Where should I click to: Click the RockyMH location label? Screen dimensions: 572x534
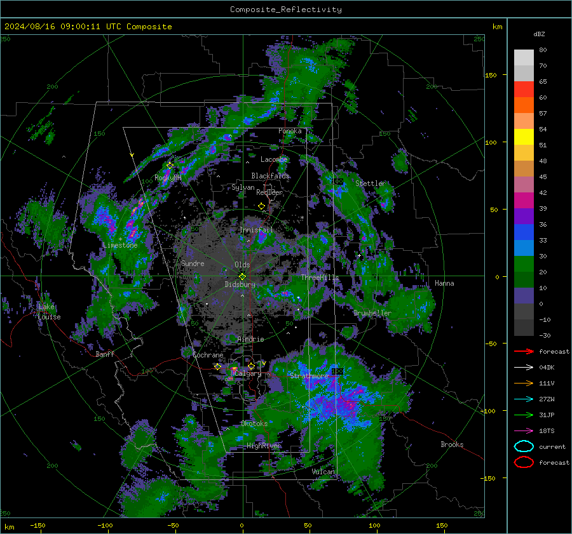point(168,178)
